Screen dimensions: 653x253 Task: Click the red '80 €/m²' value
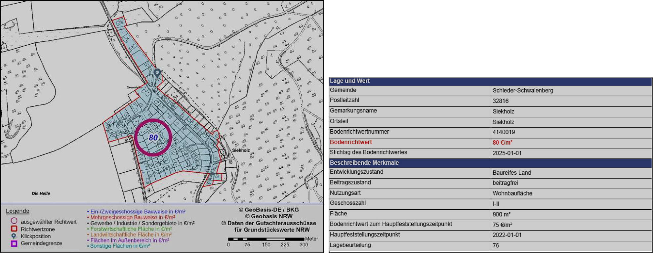(x=502, y=143)
